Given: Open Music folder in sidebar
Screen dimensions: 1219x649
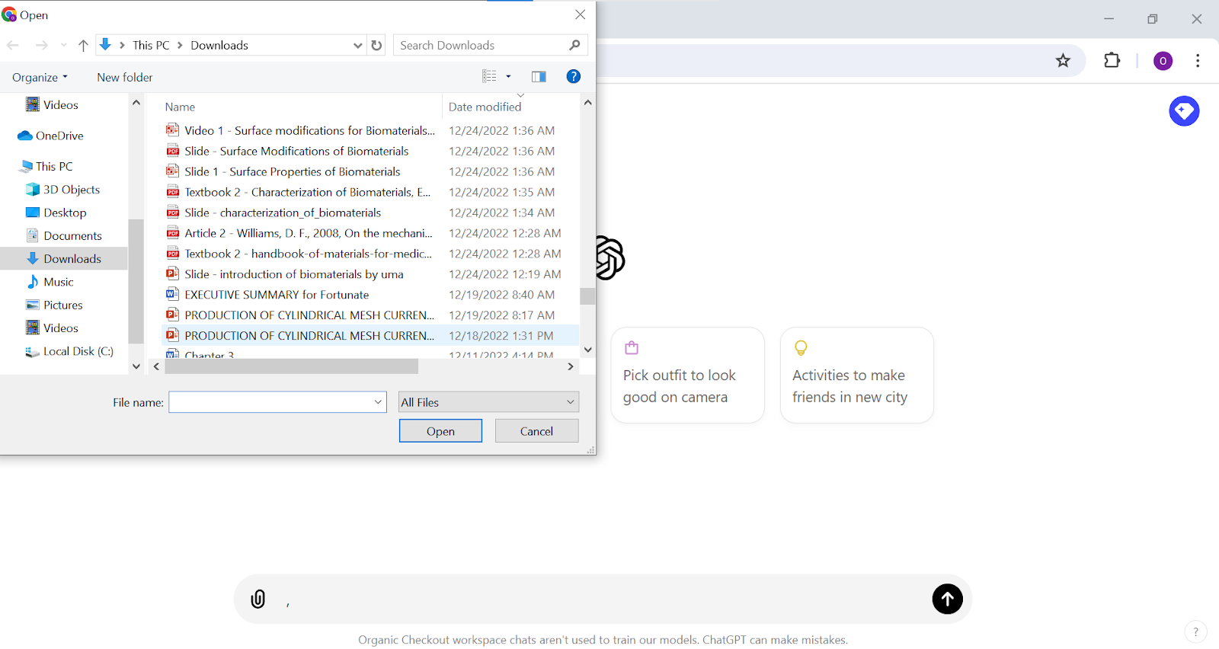Looking at the screenshot, I should (50, 282).
